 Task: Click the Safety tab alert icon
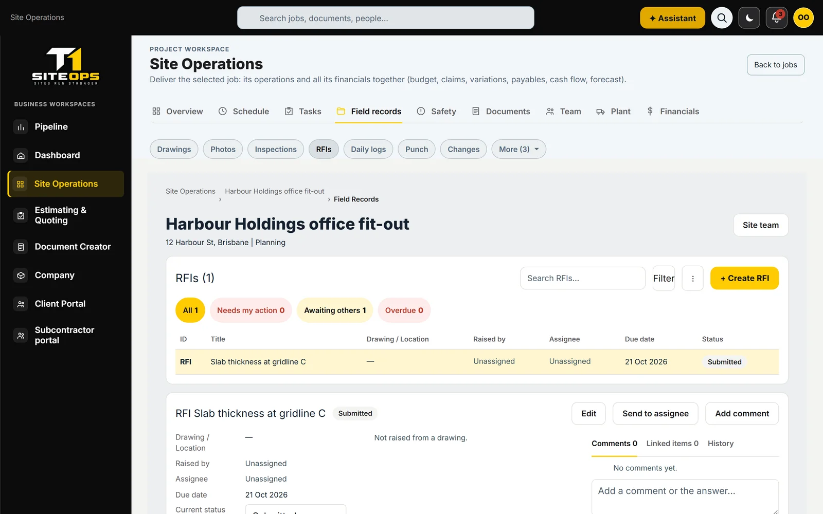421,111
